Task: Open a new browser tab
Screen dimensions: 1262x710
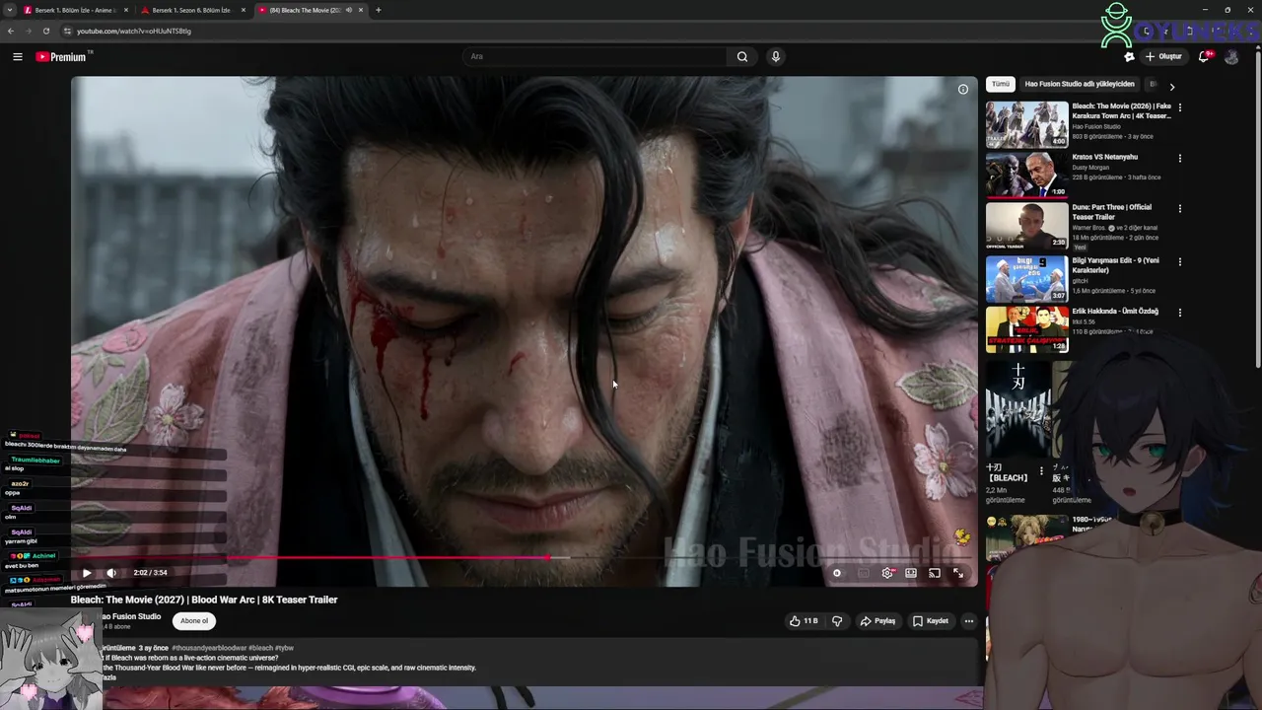Action: [379, 10]
